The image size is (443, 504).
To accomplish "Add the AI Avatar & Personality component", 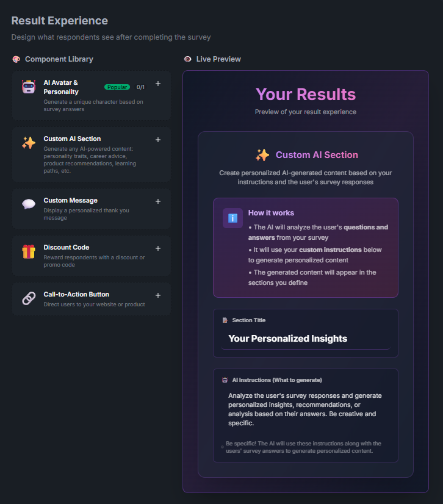I will 158,84.
